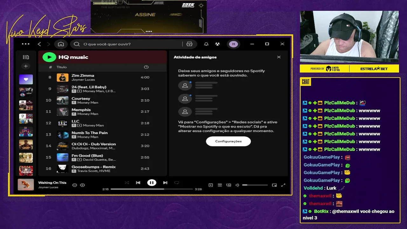Viewport: 407px width, 229px height.
Task: Close the 'Atividade de amigos' panel
Action: (x=279, y=57)
